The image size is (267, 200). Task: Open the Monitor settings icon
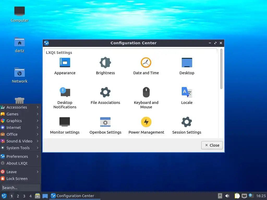pos(65,122)
